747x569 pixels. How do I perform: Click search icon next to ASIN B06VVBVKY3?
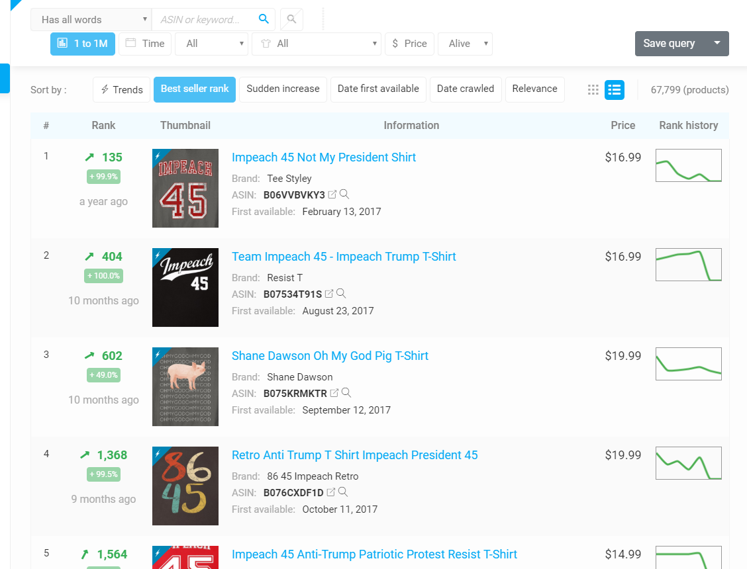click(344, 195)
